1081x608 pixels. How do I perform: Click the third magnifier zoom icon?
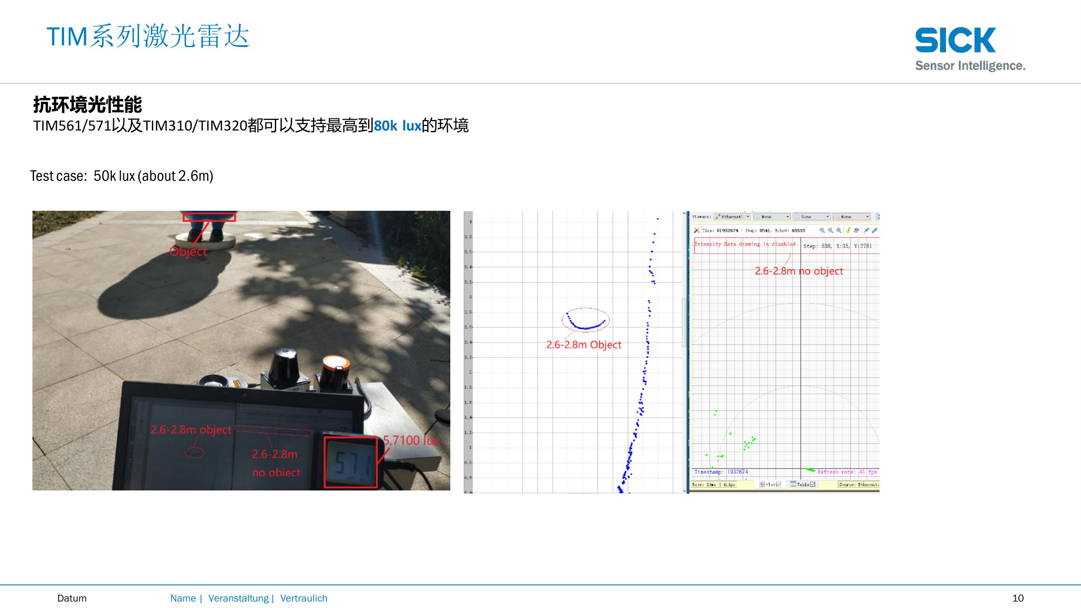(839, 230)
